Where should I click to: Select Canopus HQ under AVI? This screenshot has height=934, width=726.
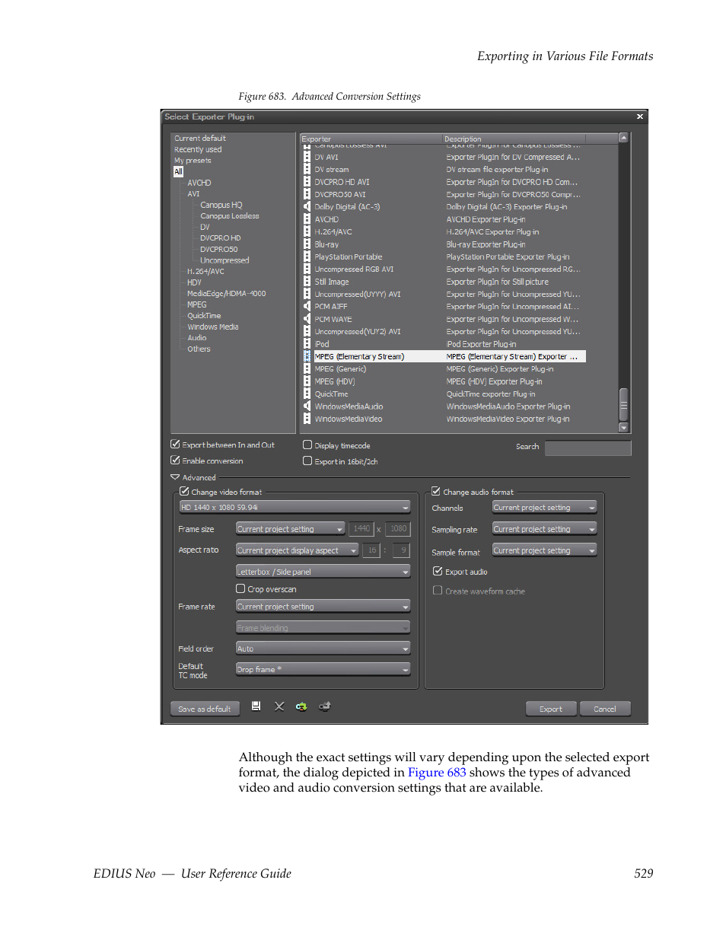(221, 205)
